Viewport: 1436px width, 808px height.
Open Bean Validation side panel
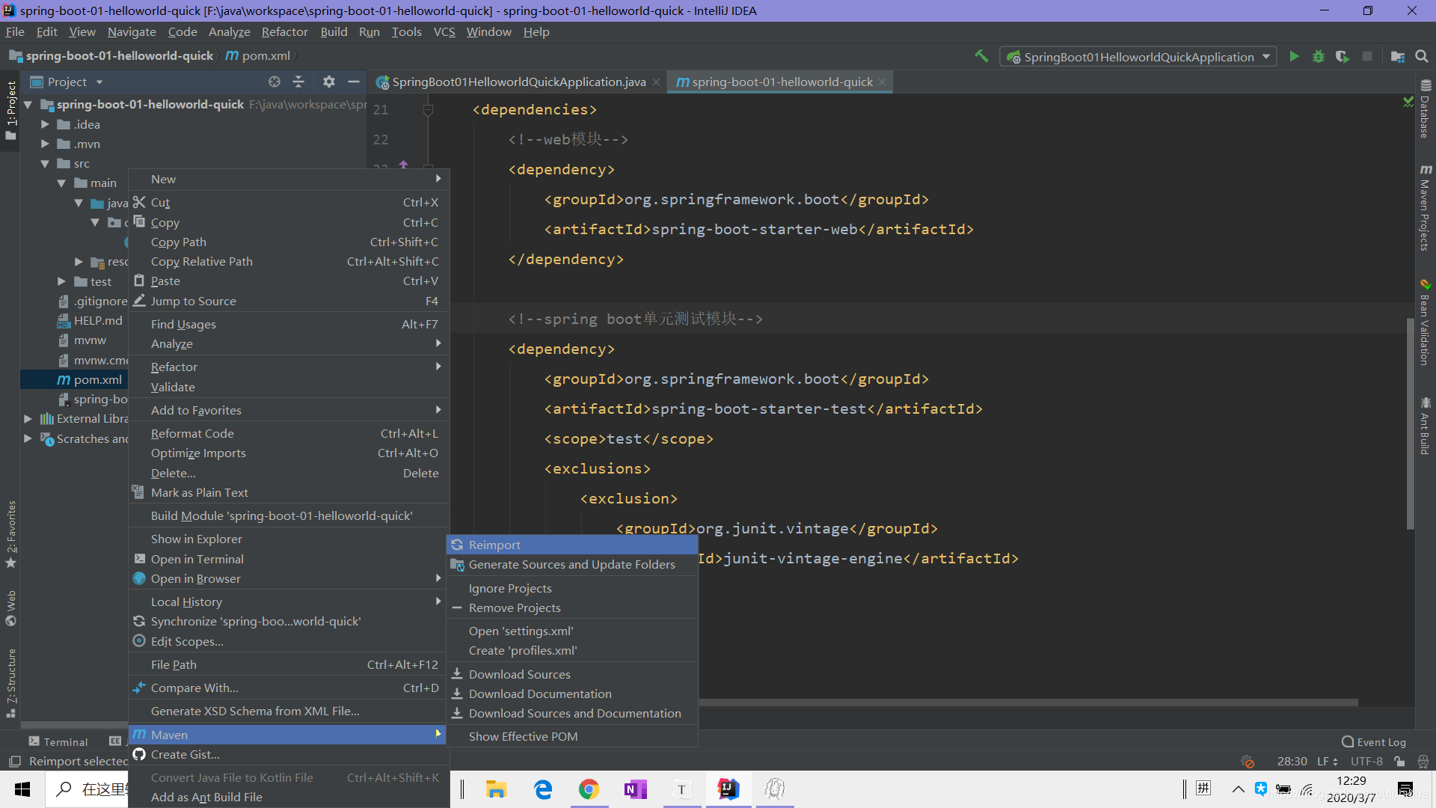click(1425, 322)
